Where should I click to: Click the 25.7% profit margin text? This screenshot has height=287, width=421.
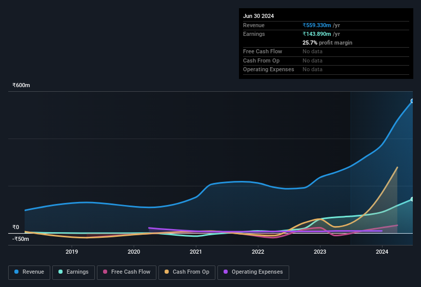[x=327, y=43]
